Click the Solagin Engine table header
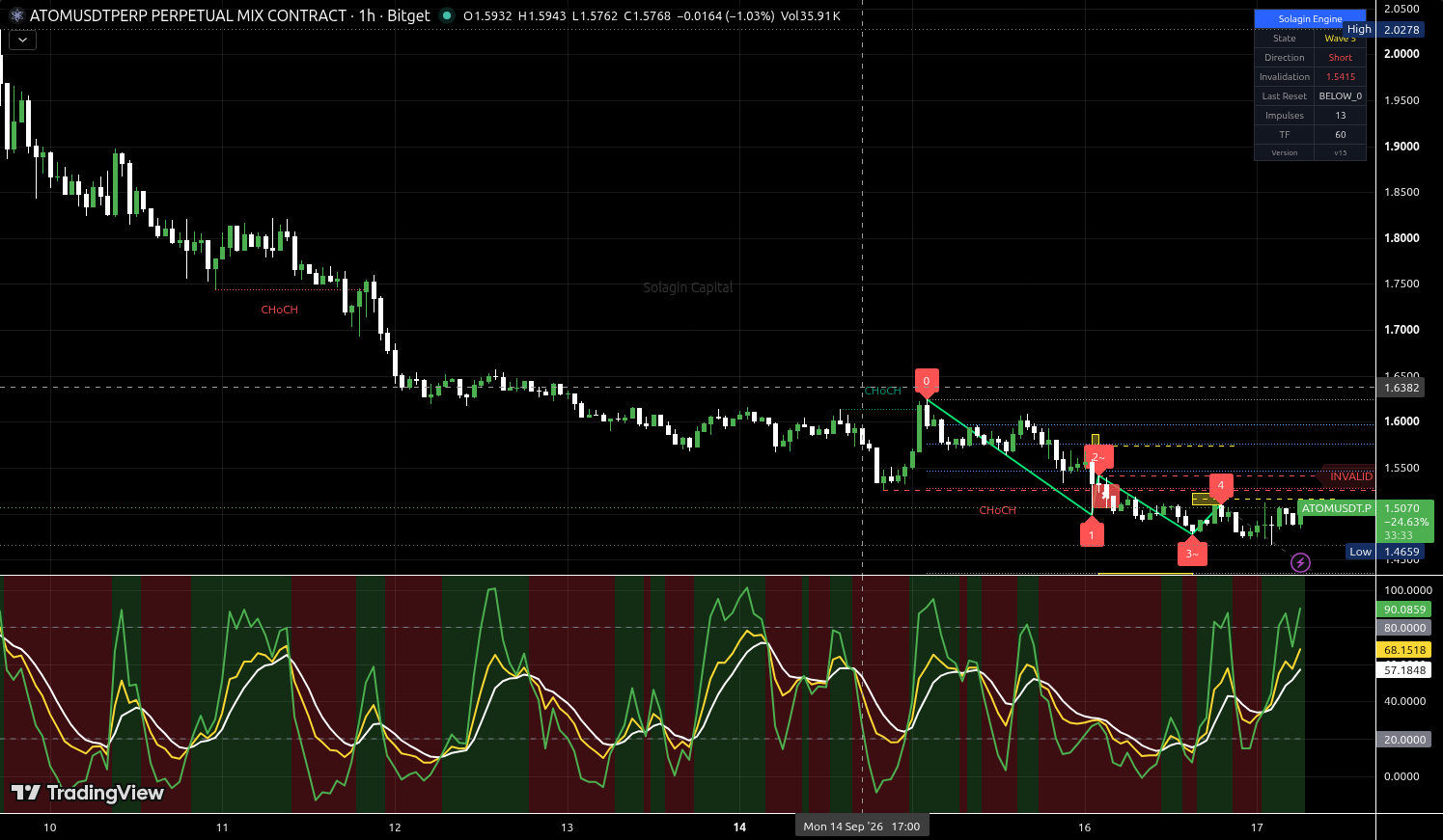The image size is (1443, 840). pos(1310,19)
